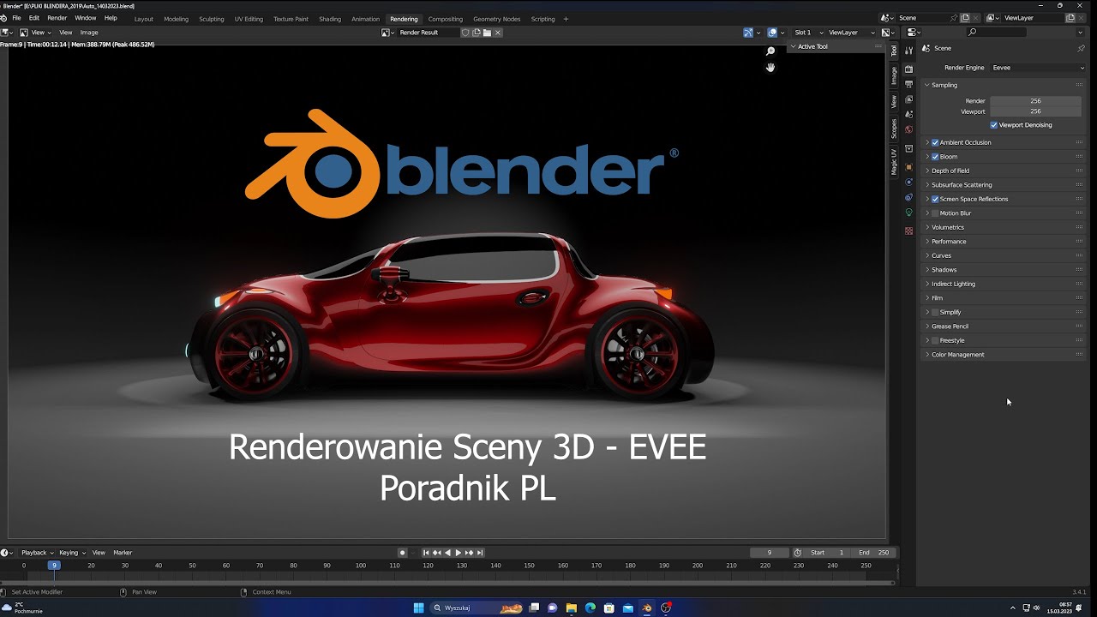The image size is (1097, 617).
Task: Open the Texture properties tab icon
Action: coord(908,231)
